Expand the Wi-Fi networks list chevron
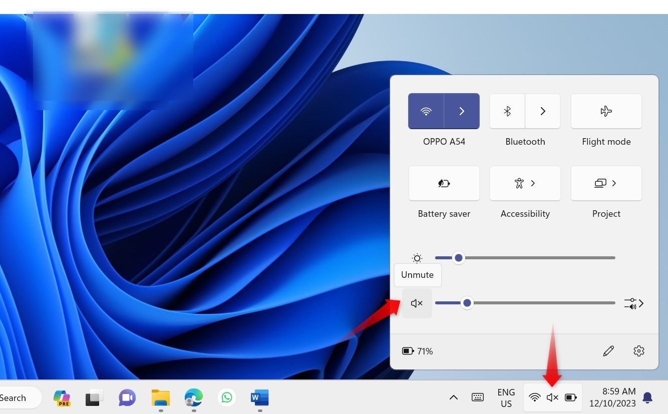 click(462, 111)
